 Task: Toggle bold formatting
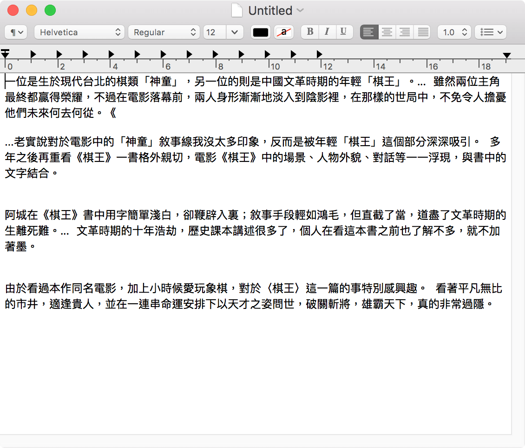click(x=310, y=32)
